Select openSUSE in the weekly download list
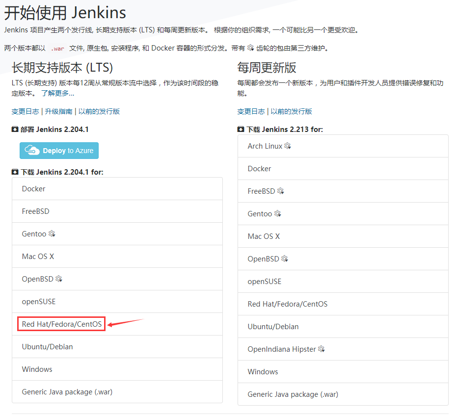 coord(343,282)
